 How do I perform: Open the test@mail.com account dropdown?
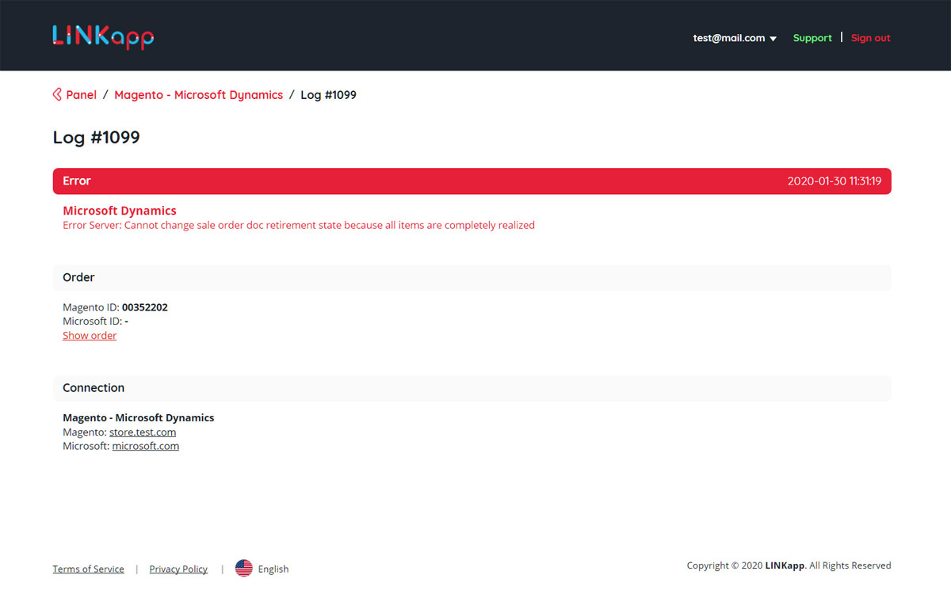728,38
